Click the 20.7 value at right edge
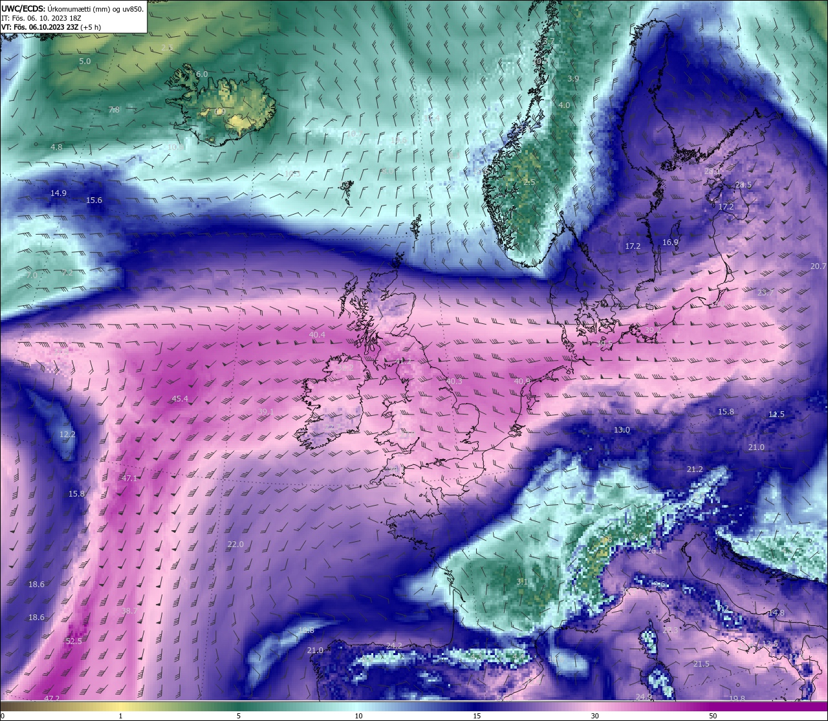Screen dimensions: 828x721 (x=818, y=266)
